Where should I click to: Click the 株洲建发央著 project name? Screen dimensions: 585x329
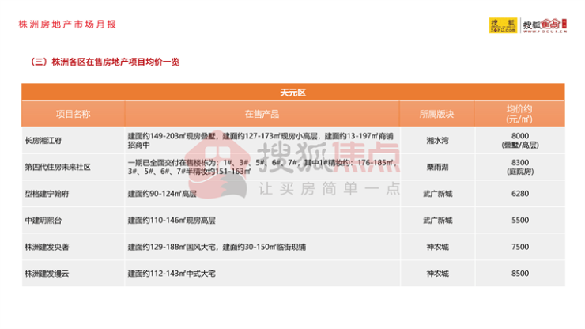[x=49, y=247]
